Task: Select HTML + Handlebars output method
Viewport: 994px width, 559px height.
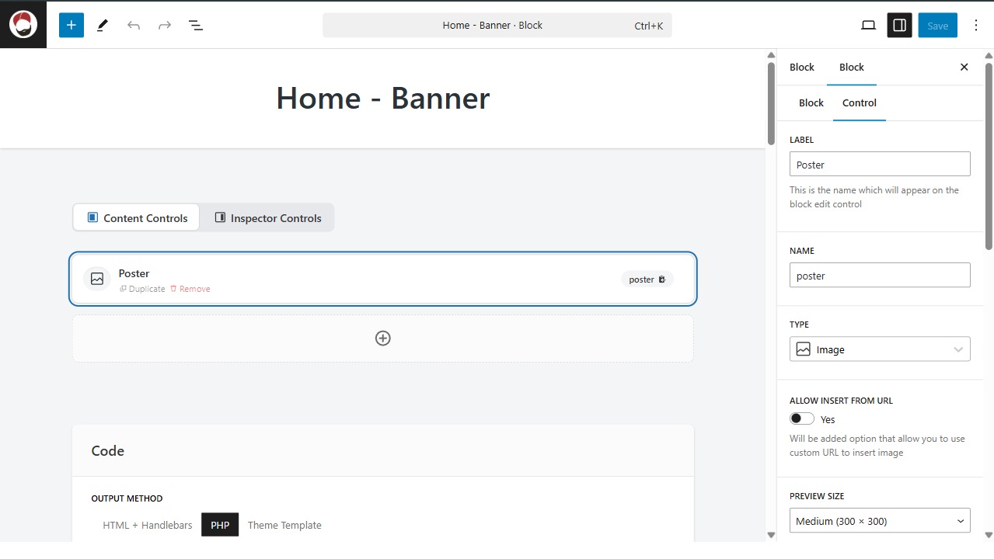Action: (148, 525)
